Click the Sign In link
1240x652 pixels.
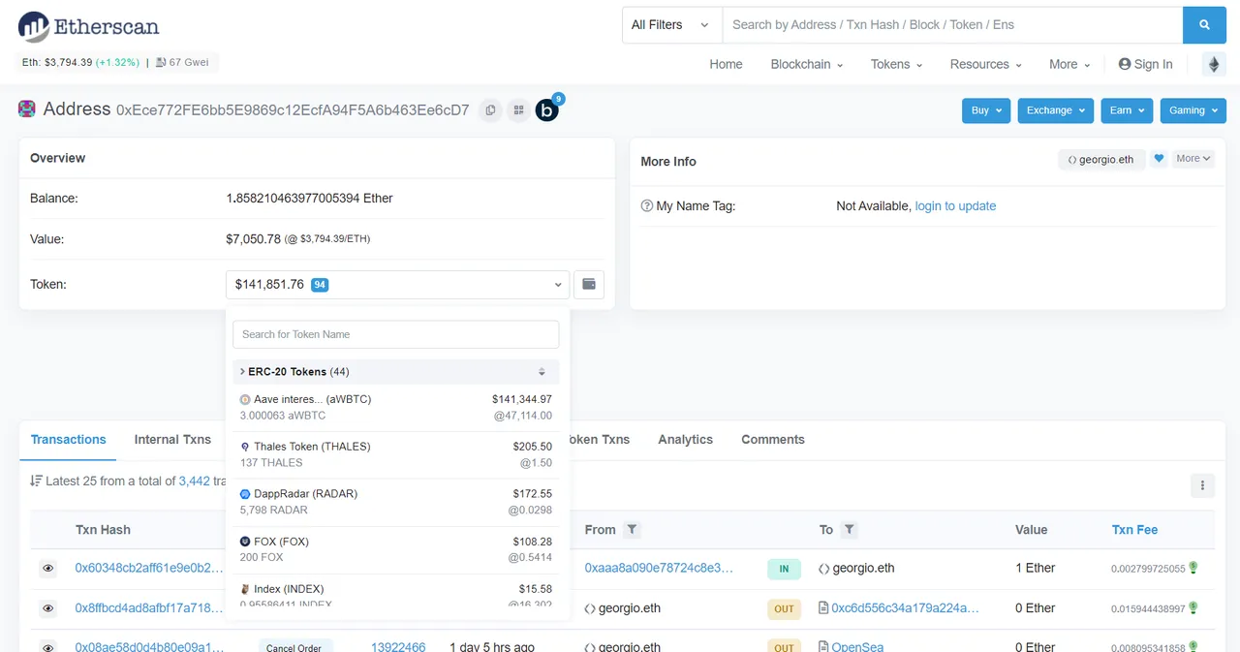(x=1145, y=64)
